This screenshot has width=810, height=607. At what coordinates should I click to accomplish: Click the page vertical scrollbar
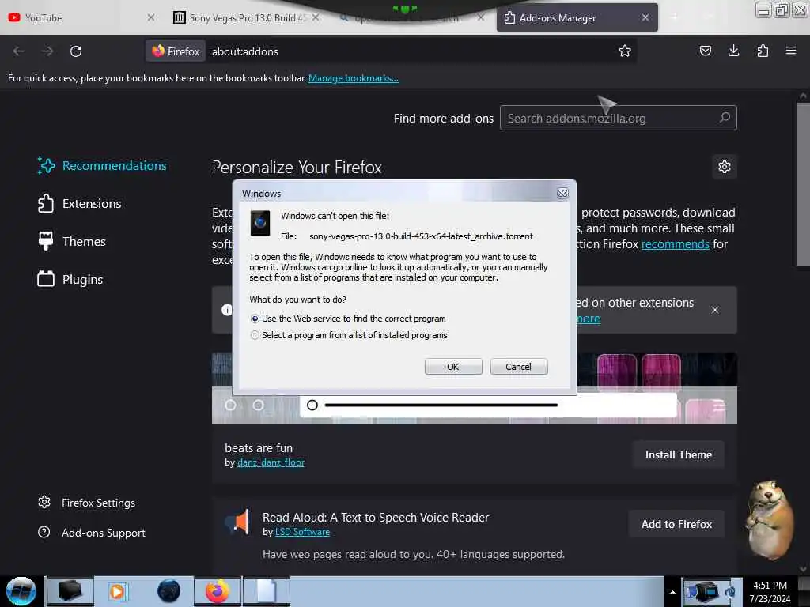click(803, 183)
